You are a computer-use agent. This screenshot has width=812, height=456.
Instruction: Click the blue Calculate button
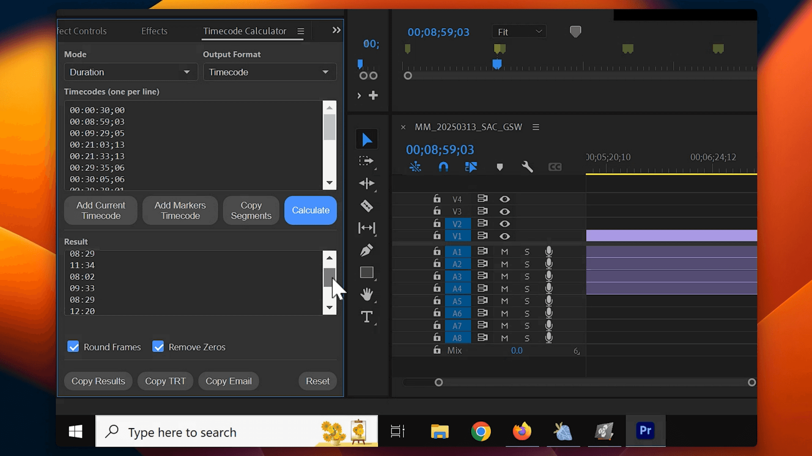(310, 210)
